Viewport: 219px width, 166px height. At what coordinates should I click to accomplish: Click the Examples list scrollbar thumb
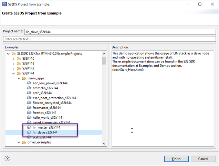coord(104,61)
